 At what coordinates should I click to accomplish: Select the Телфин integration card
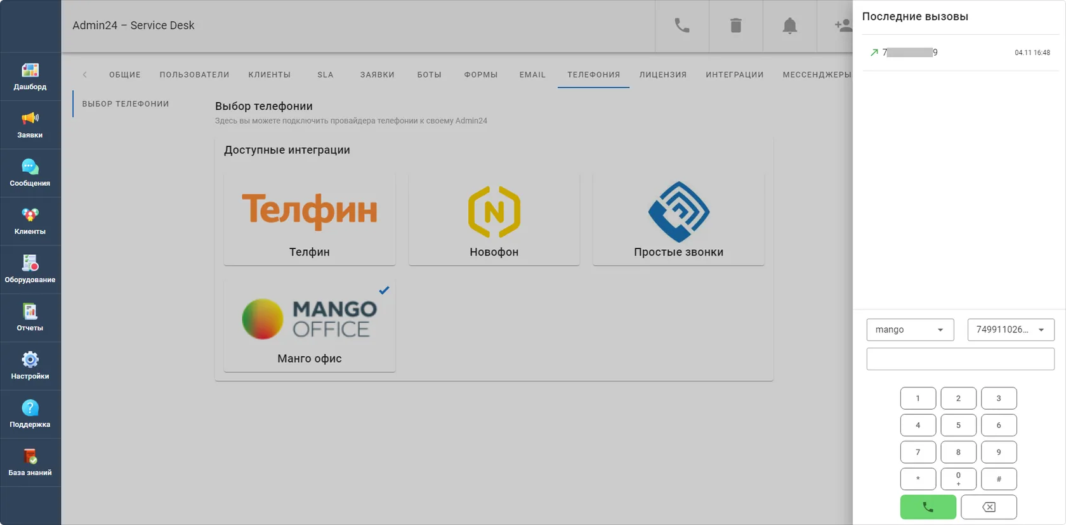310,219
